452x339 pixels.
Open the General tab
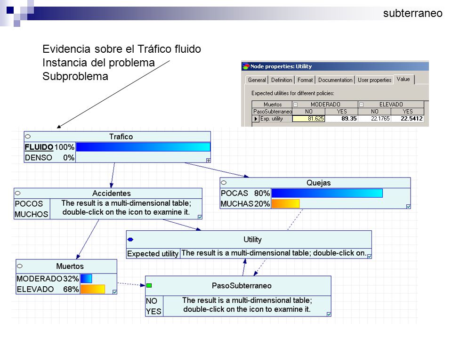pos(257,80)
